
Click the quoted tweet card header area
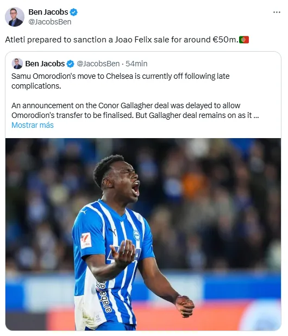tap(143, 64)
